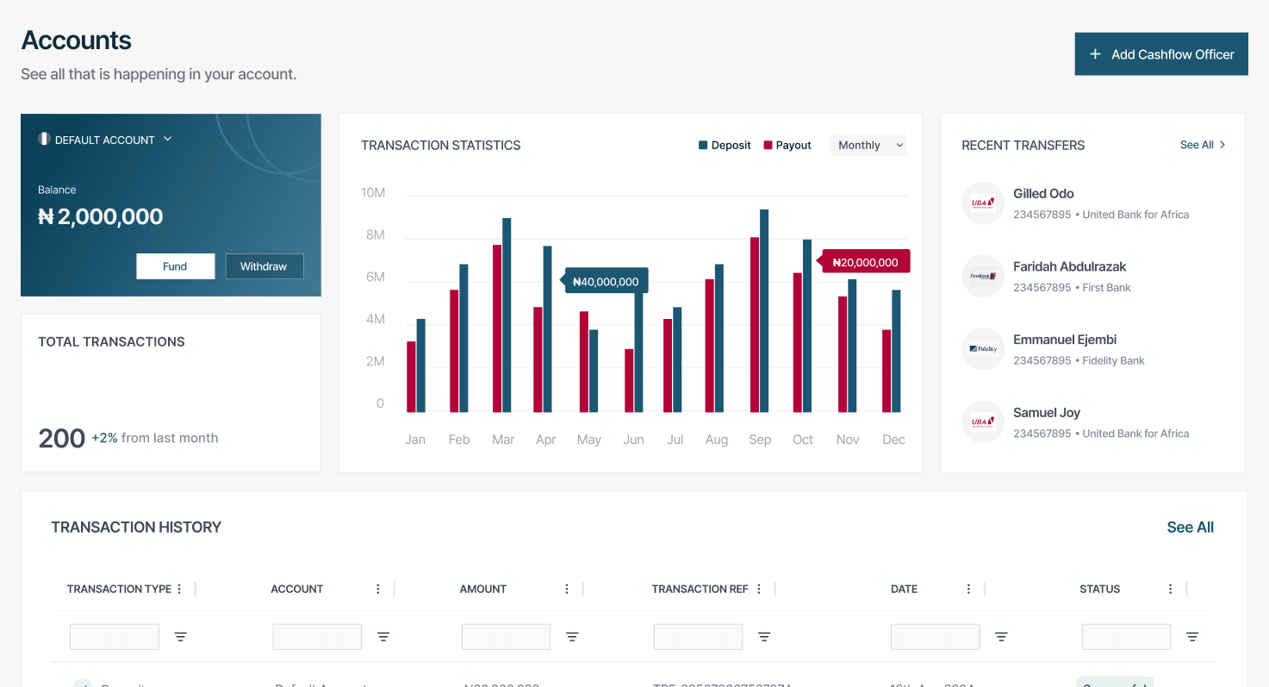1269x687 pixels.
Task: Click the UBA logo beside Gilled Odo
Action: point(983,203)
